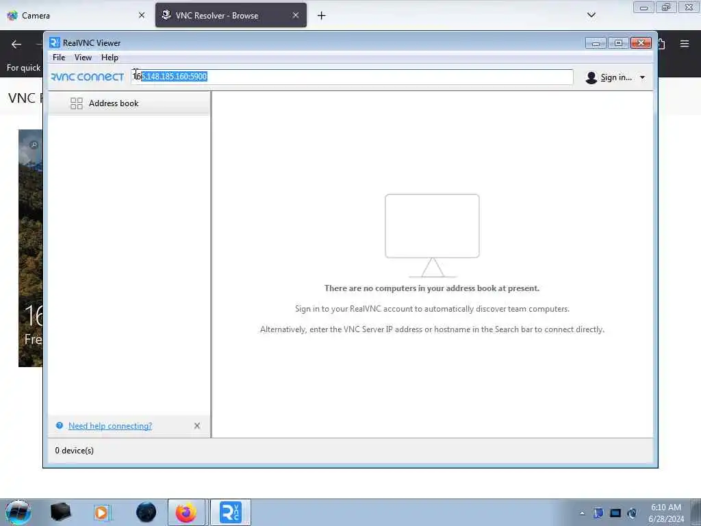Switch to RealVNC Viewer taskbar button
Viewport: 701px width, 526px height.
pos(231,512)
